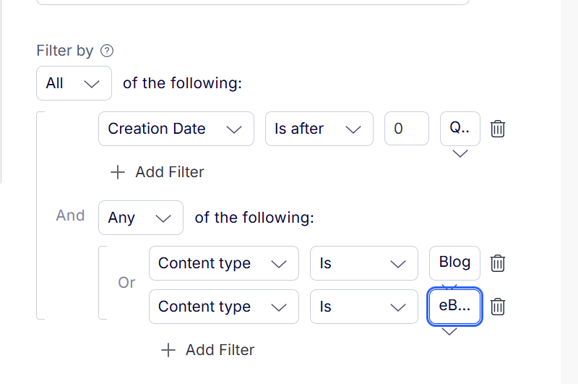Open the Filter by help tooltip icon
Image resolution: width=578 pixels, height=384 pixels.
coord(107,51)
